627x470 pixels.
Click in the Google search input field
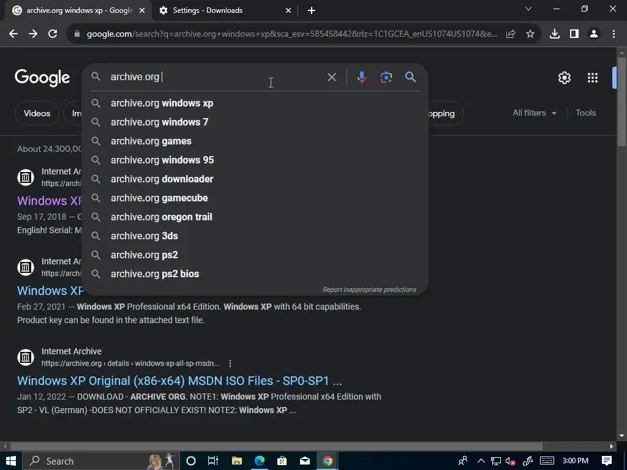click(216, 76)
